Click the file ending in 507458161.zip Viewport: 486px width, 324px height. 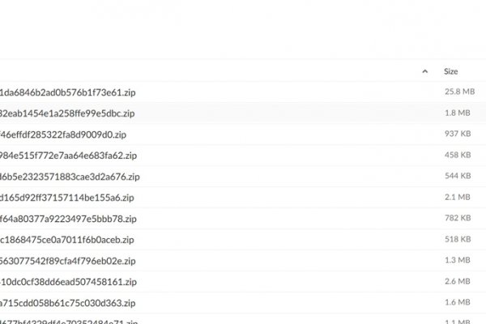click(x=67, y=282)
